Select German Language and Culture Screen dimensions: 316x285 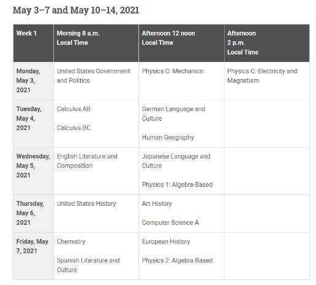pyautogui.click(x=173, y=113)
